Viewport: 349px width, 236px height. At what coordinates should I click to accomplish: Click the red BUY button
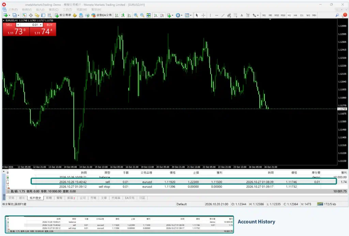click(x=43, y=29)
